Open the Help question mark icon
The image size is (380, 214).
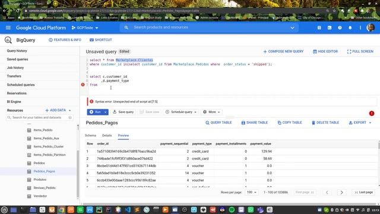point(340,28)
